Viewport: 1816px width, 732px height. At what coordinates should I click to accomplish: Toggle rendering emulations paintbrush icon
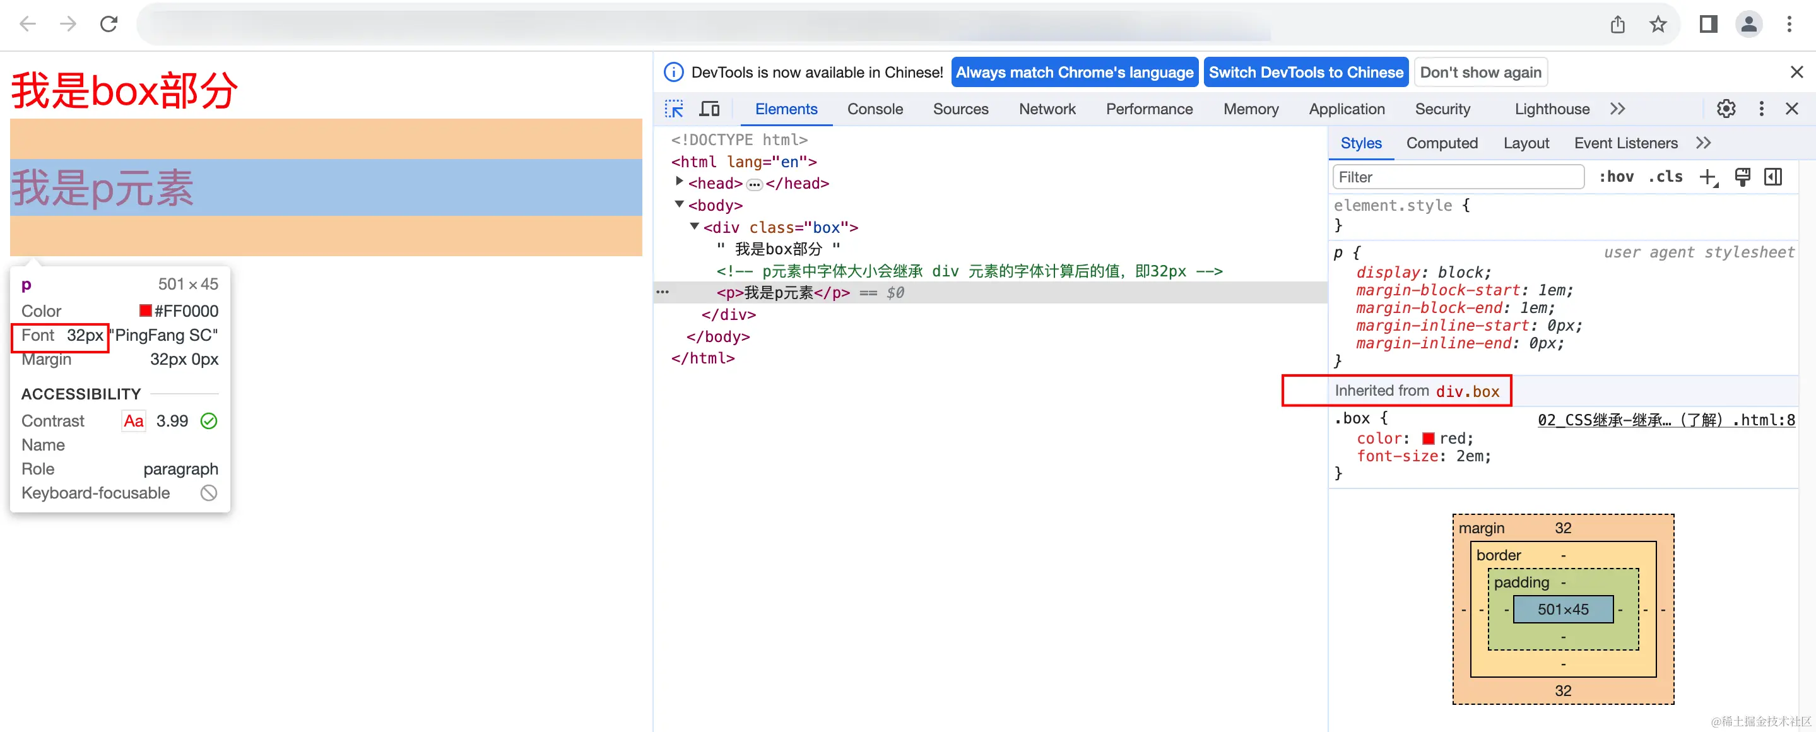click(x=1742, y=177)
